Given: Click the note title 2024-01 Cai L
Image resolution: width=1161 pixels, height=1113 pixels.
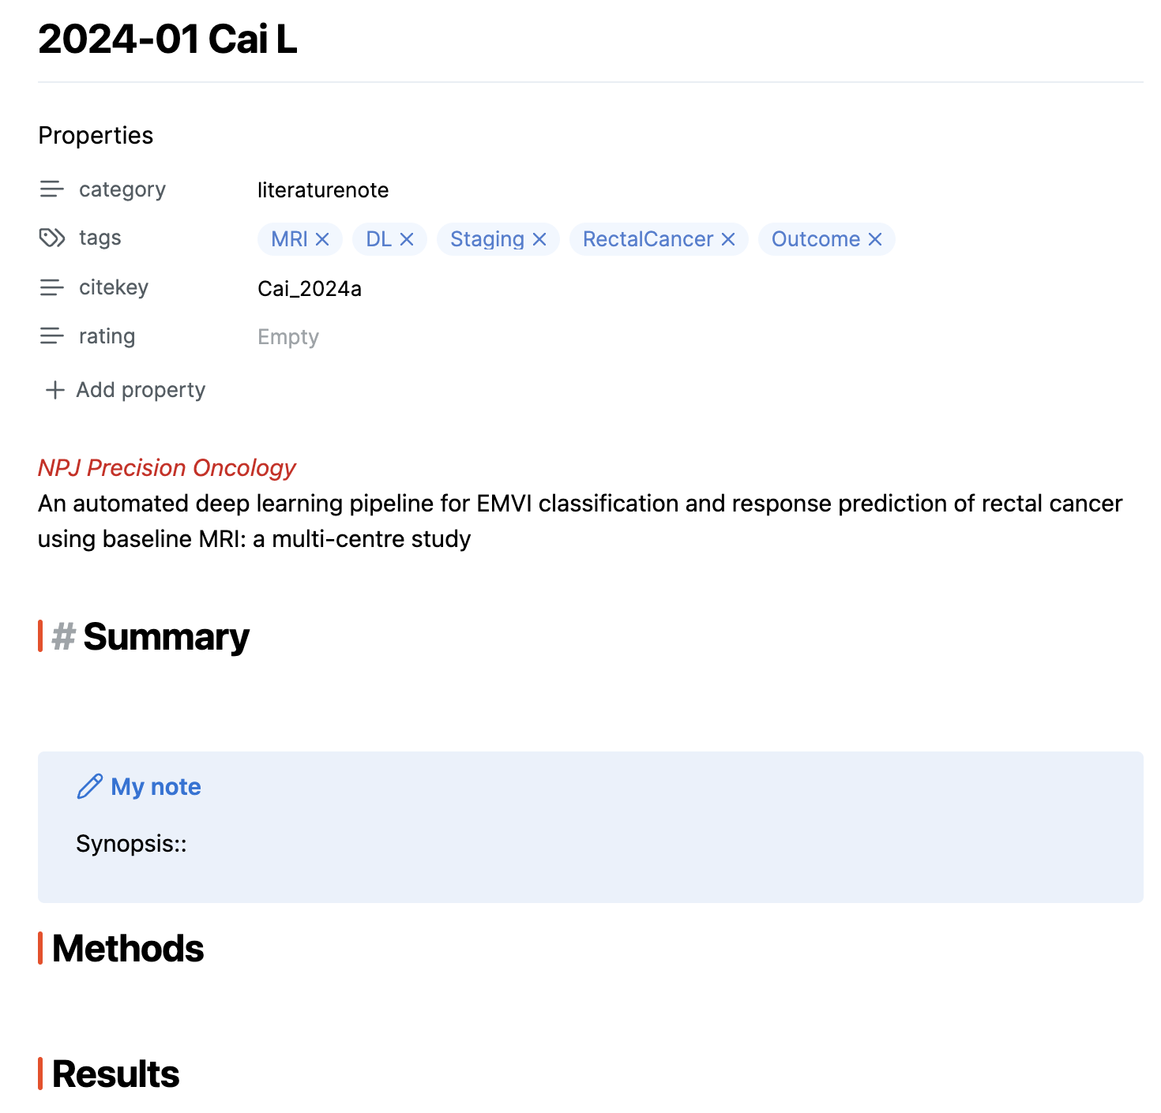Looking at the screenshot, I should click(167, 39).
